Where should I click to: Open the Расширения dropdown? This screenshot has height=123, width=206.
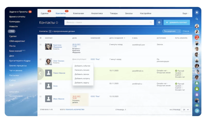(x=171, y=31)
